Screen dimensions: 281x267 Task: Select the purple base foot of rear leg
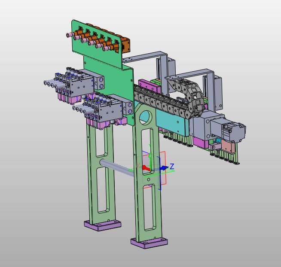[103, 225]
